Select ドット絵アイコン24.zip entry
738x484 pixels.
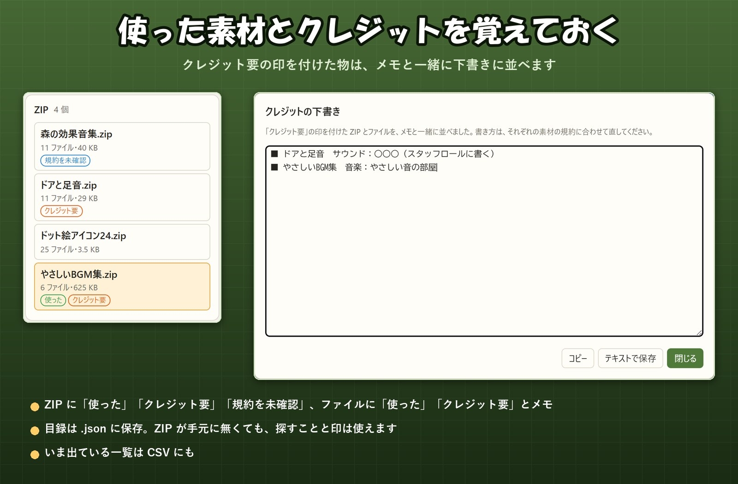point(122,242)
